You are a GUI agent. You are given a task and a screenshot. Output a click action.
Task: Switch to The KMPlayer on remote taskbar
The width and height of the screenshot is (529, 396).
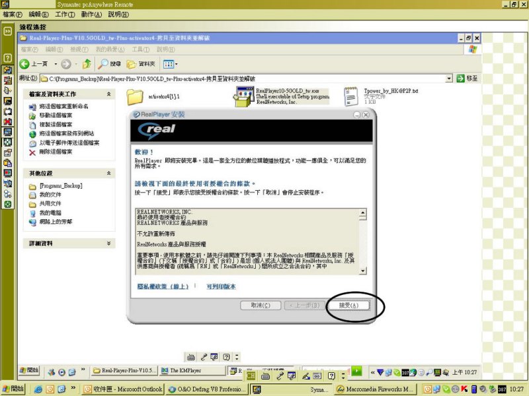[x=192, y=370]
